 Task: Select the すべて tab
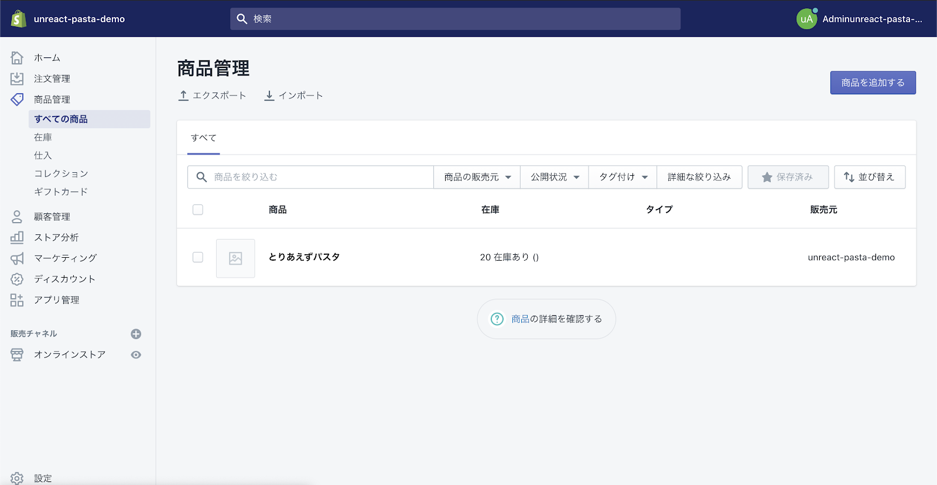[204, 138]
